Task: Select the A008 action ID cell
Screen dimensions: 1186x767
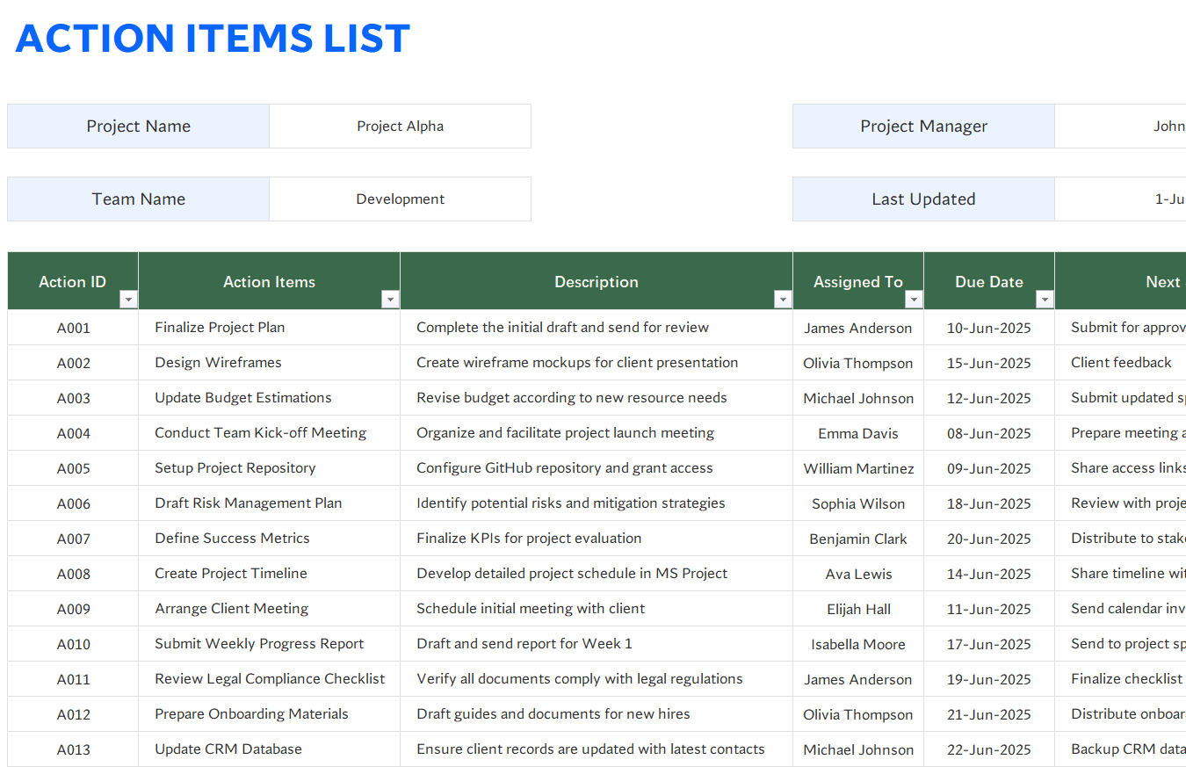Action: (73, 574)
